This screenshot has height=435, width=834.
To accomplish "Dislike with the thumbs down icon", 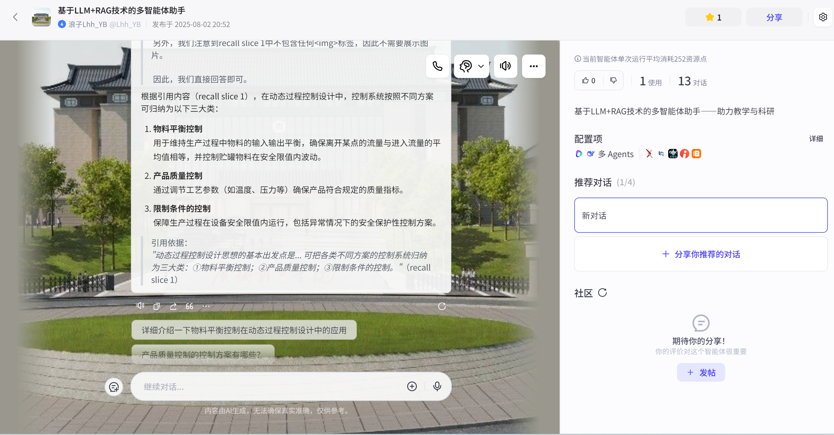I will click(613, 81).
